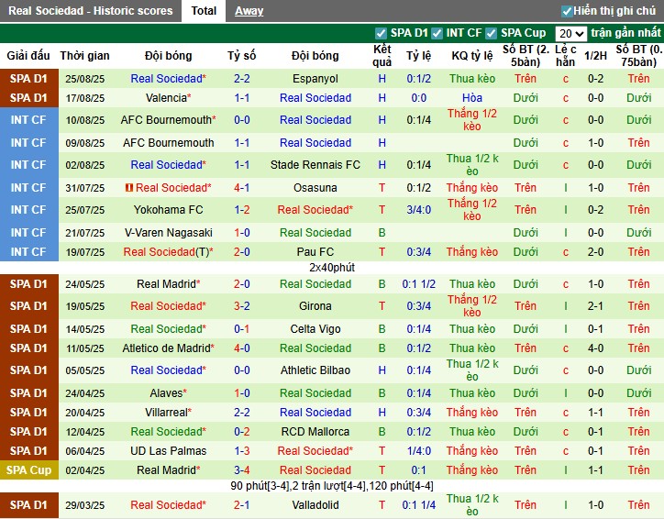Viewport: 664px width, 519px height.
Task: Click the 0:1 1/2 odds on 24/05/25
Action: click(418, 284)
